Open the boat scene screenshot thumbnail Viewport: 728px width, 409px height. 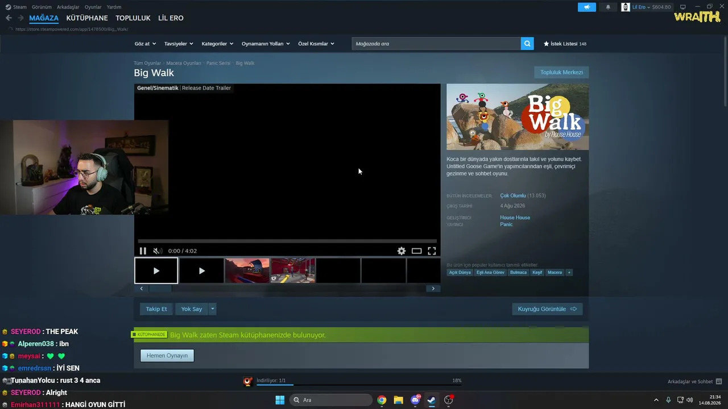[247, 271]
